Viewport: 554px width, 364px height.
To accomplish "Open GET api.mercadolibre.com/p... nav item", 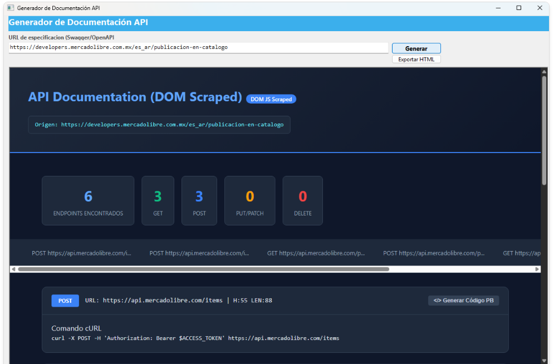I will coord(316,253).
